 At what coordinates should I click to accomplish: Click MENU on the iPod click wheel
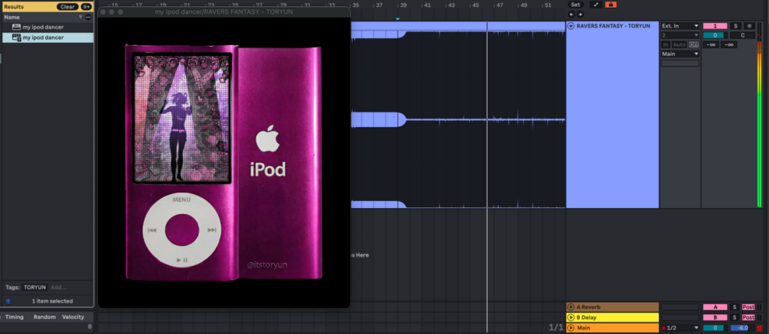[181, 199]
